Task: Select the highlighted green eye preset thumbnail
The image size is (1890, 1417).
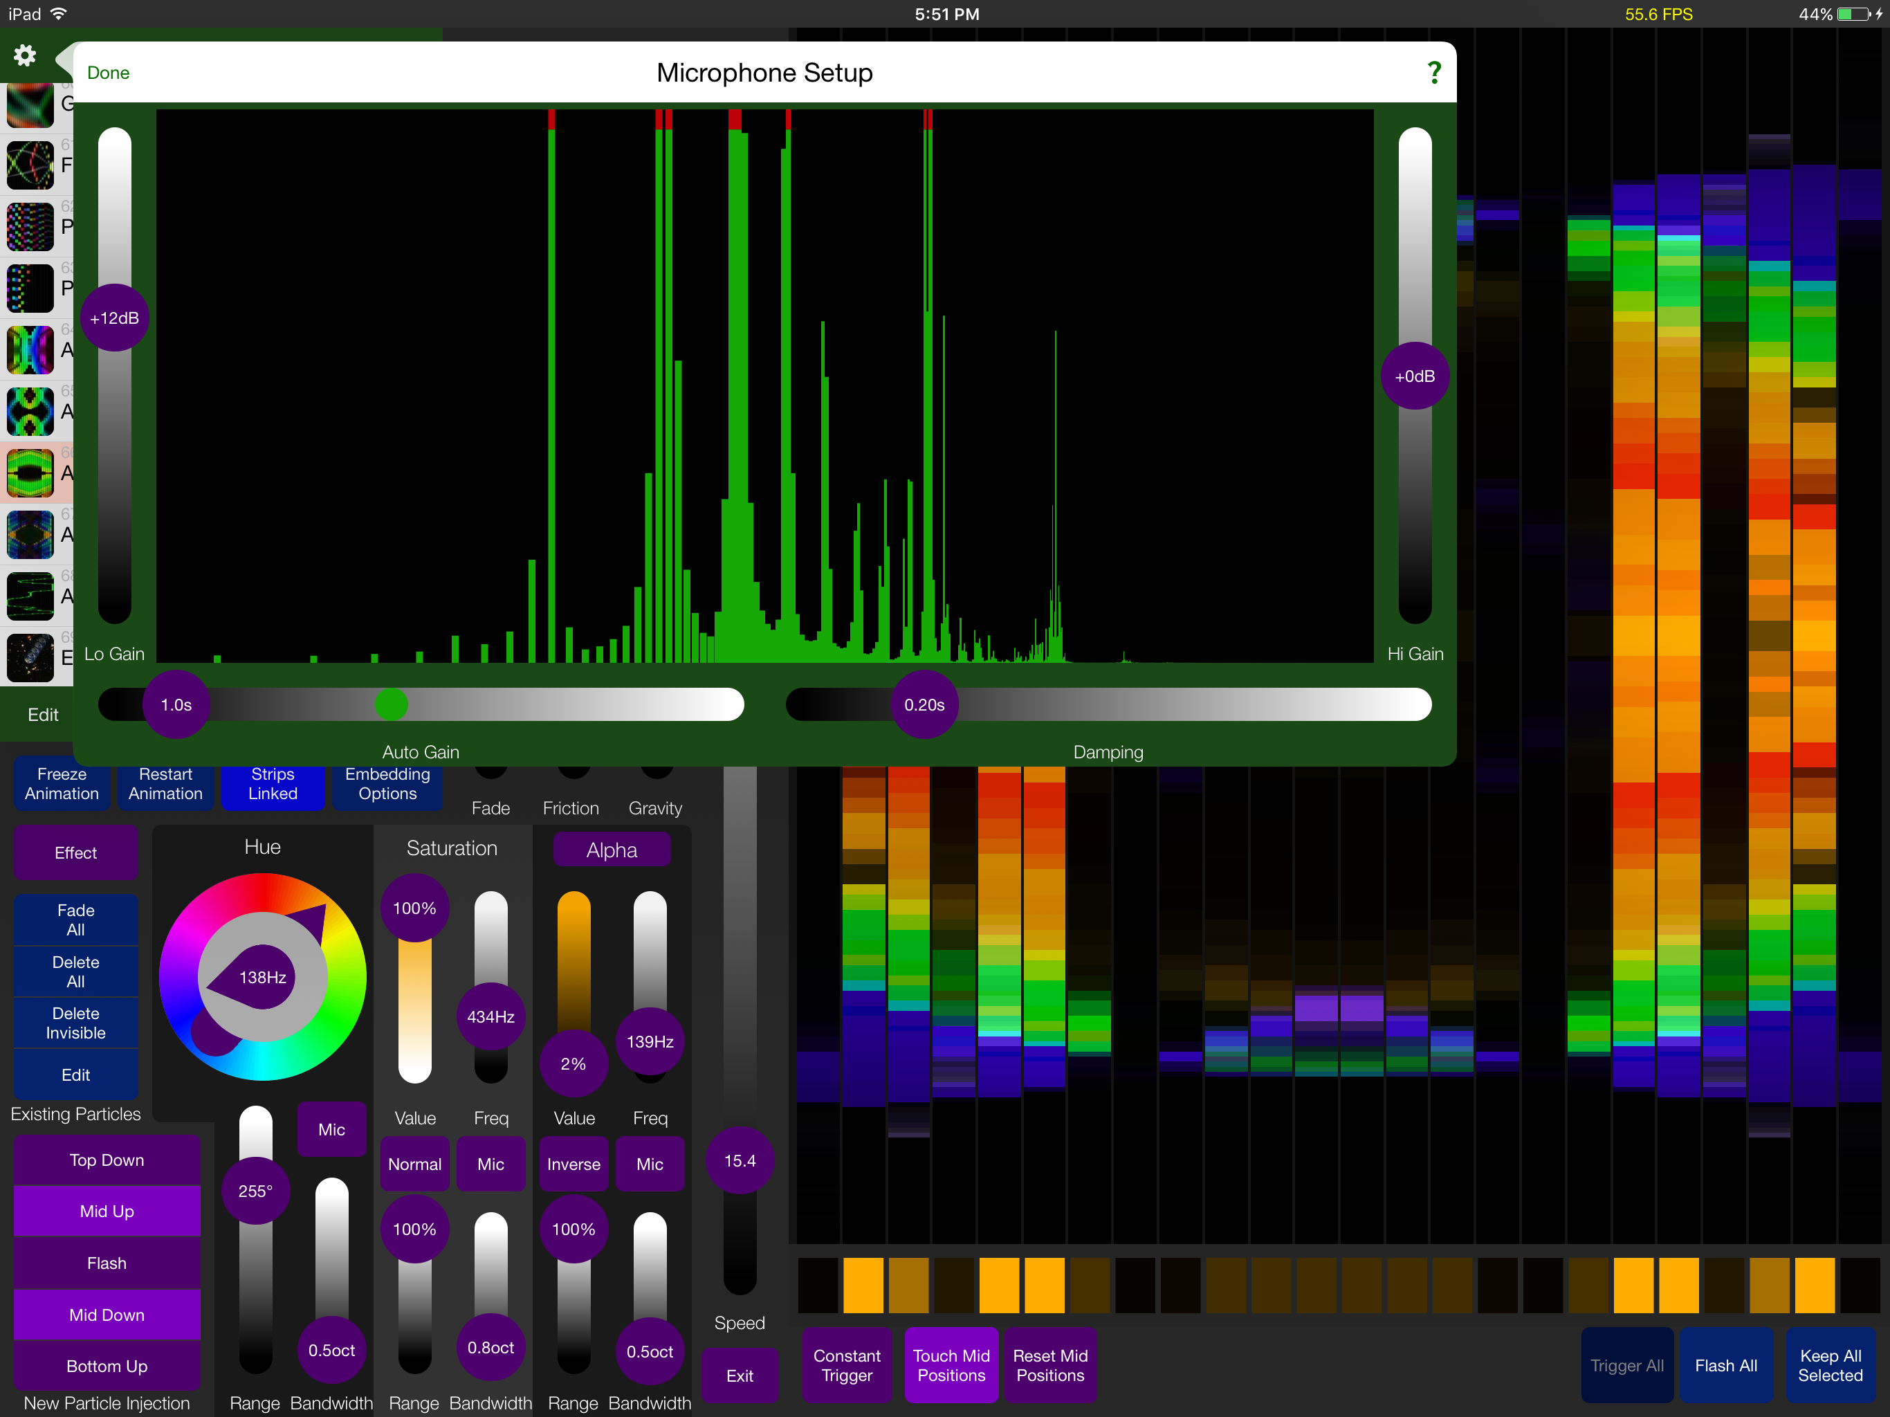Action: coord(30,473)
